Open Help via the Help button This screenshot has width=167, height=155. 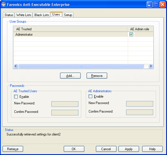152,149
